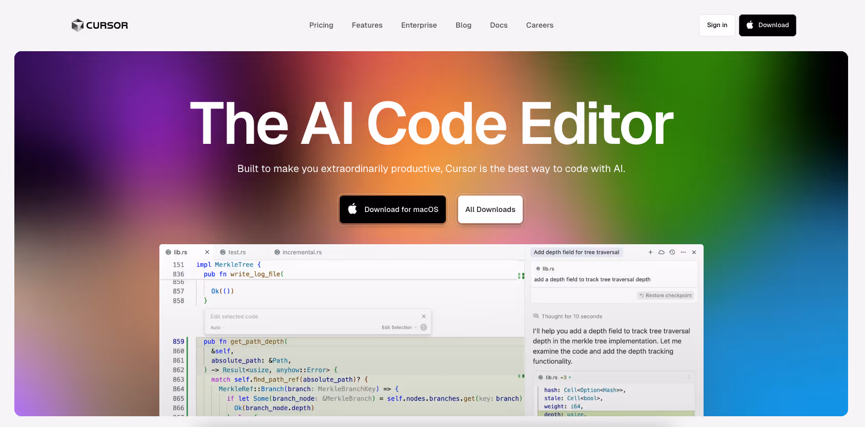
Task: Click the cloud icon in chat panel
Action: [662, 252]
